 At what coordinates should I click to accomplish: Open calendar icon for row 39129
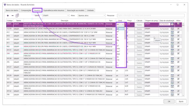[x=172, y=75]
